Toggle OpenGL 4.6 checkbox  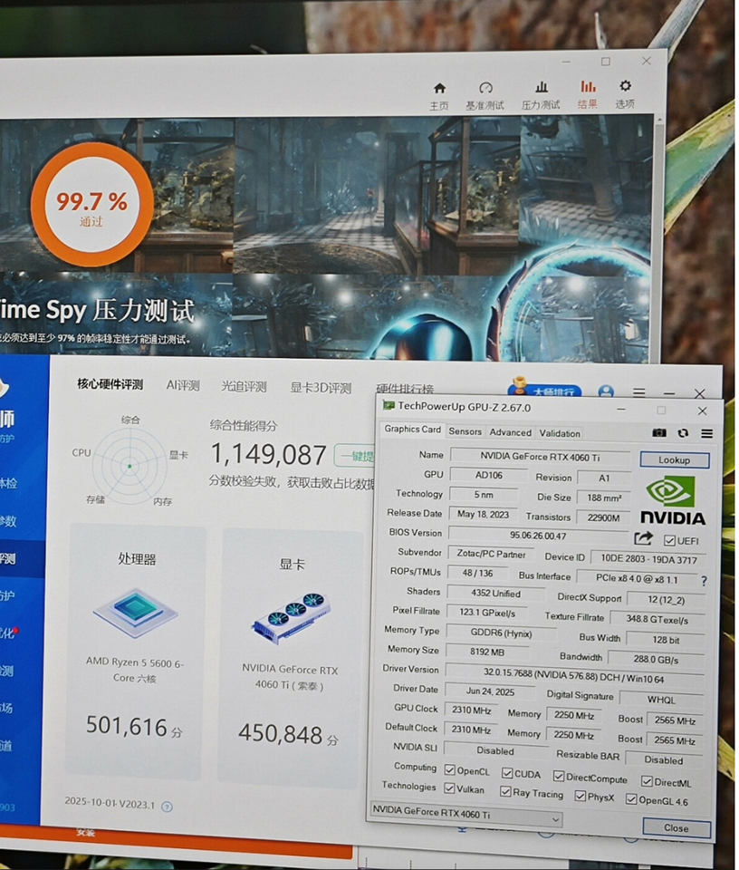[631, 799]
